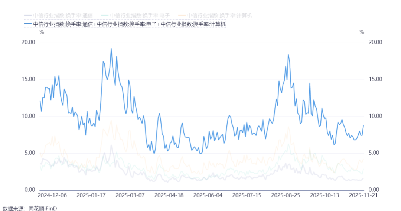Image resolution: width=401 pixels, height=211 pixels.
Task: Toggle the 计算机 turnover rate legend entry
Action: click(x=215, y=16)
